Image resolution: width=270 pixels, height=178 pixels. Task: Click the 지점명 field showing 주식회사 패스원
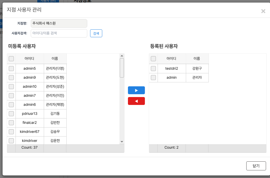[59, 23]
